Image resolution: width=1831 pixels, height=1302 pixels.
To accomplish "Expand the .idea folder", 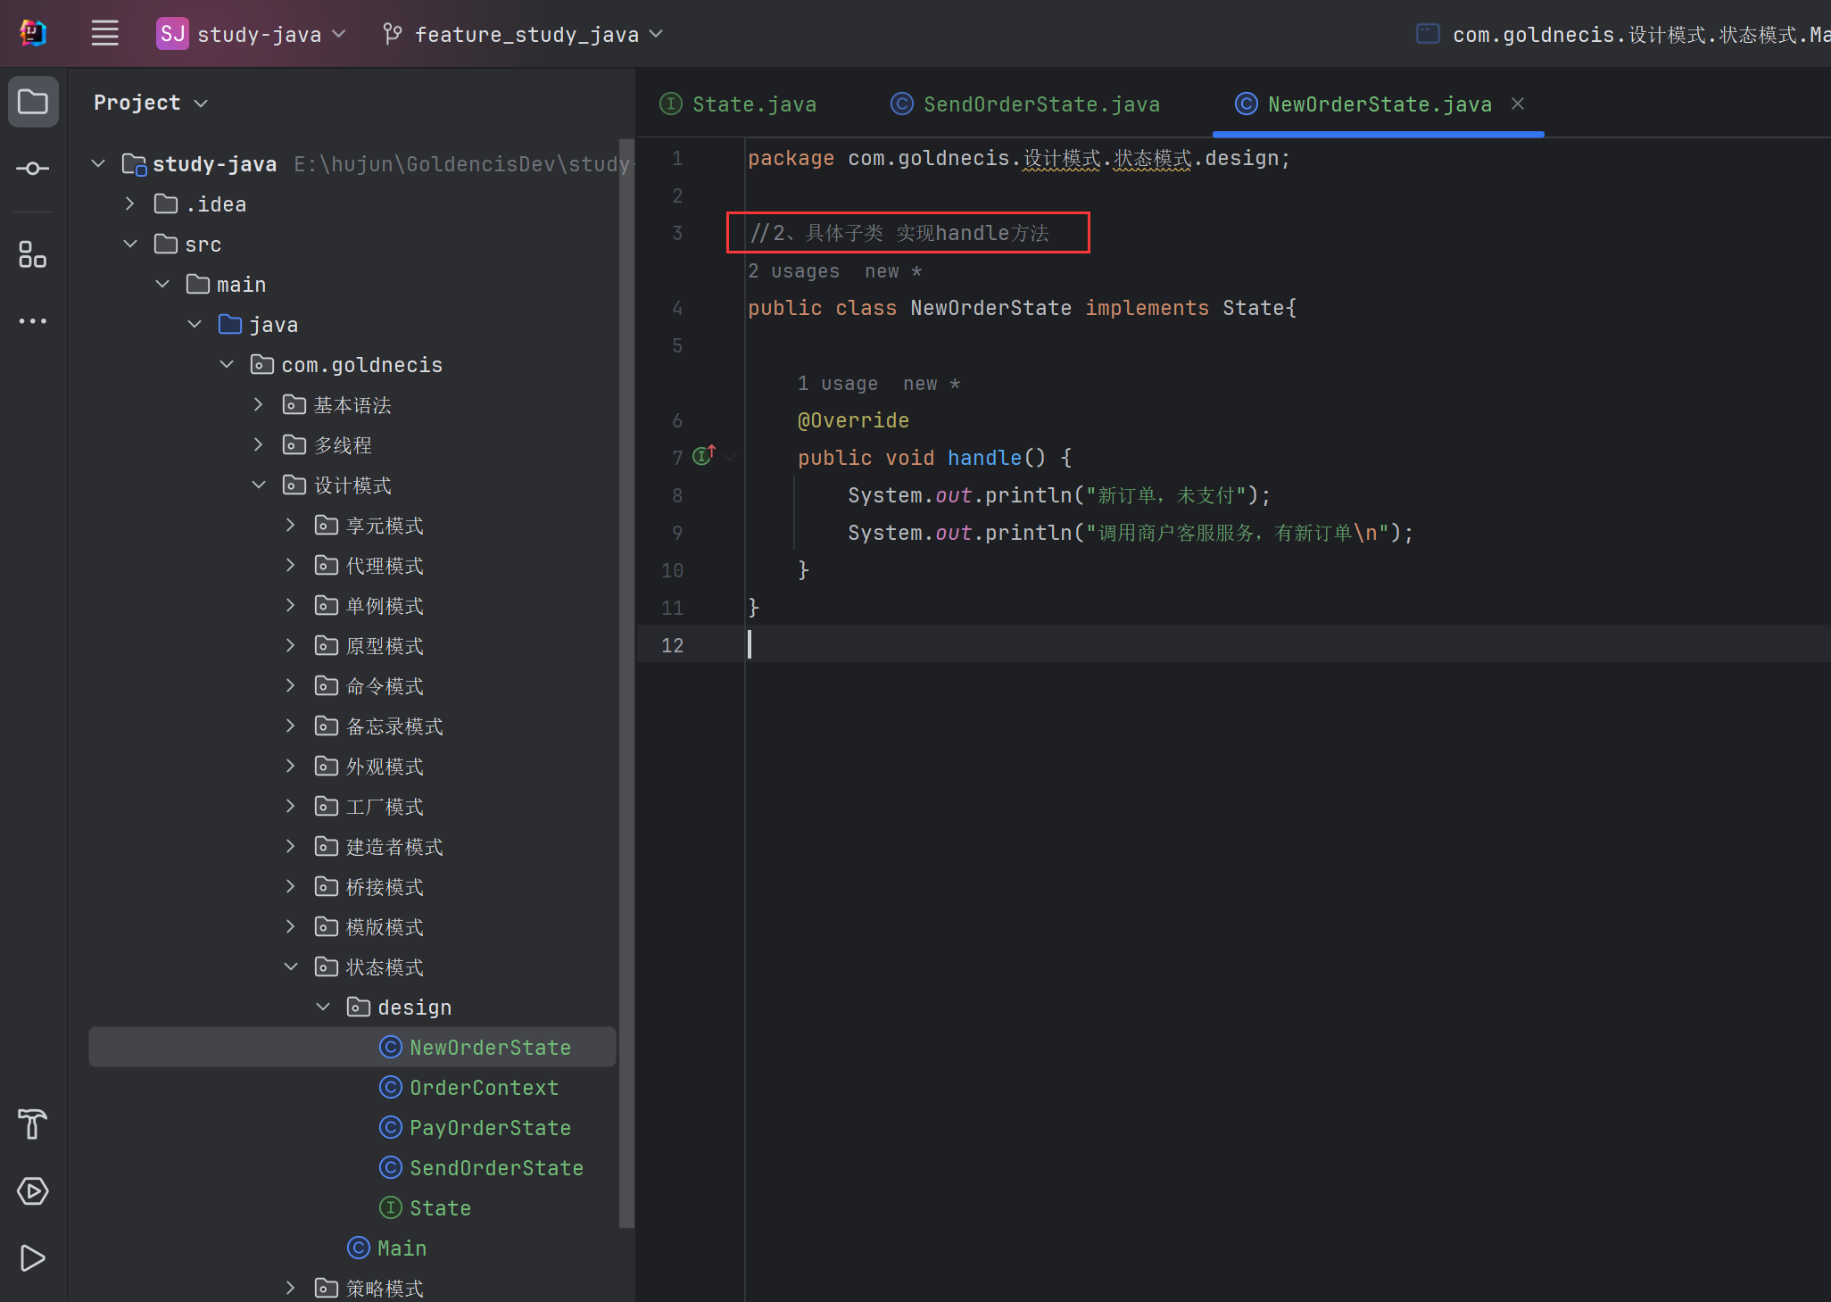I will 130,204.
